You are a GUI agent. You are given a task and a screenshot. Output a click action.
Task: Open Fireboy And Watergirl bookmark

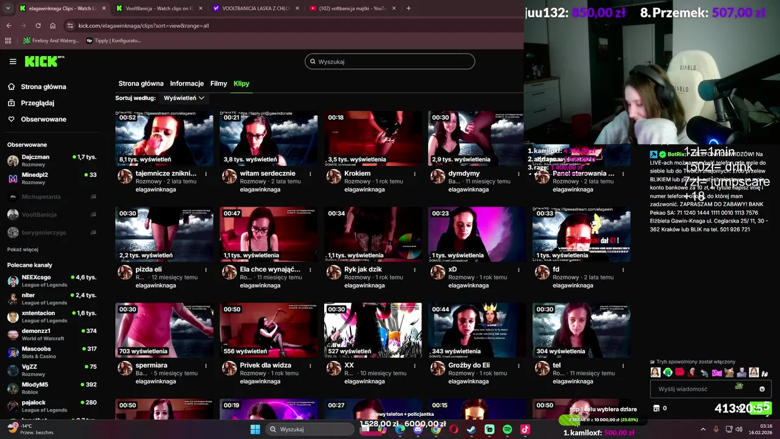point(51,41)
